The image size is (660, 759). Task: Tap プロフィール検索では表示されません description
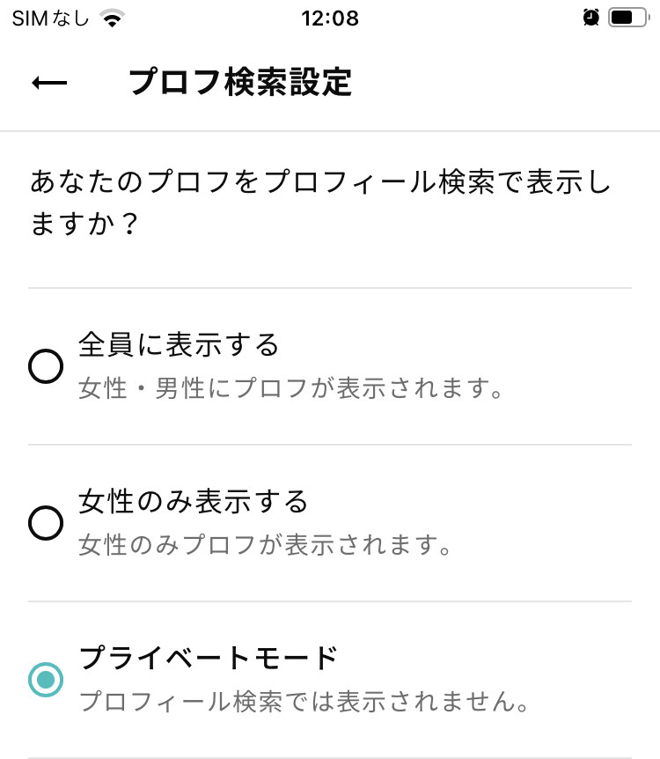pyautogui.click(x=304, y=702)
